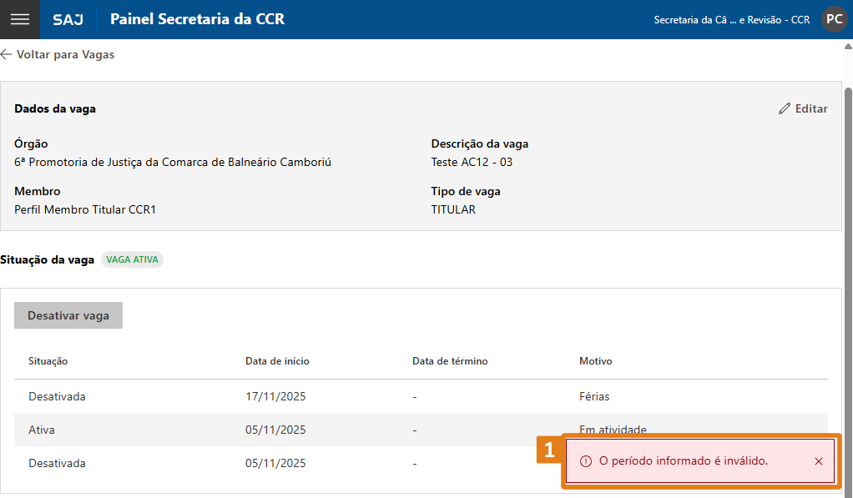Click the Painel Secretaria da CCR title
853x498 pixels.
click(x=197, y=19)
